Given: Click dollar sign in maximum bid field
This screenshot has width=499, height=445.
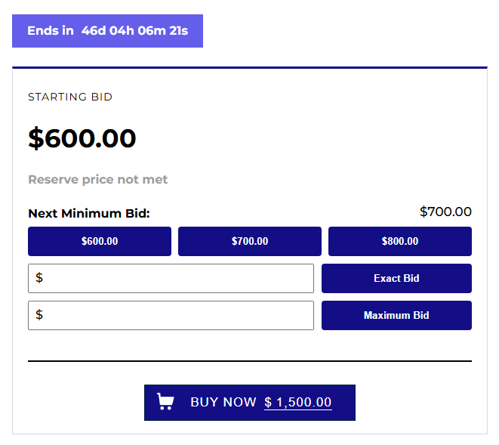Looking at the screenshot, I should 39,315.
